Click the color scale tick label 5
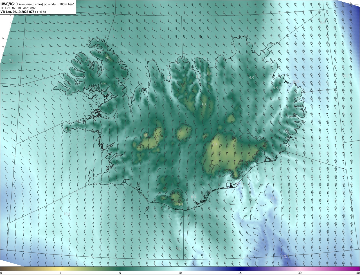 (x=120, y=273)
